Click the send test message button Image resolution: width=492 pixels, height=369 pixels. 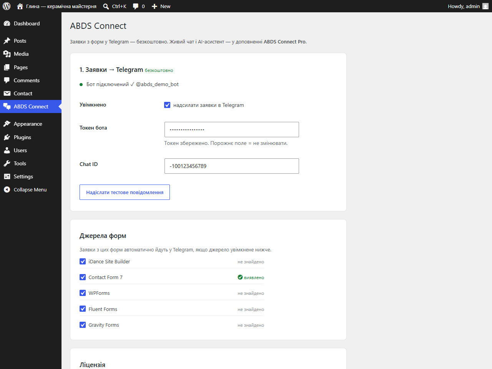(125, 192)
